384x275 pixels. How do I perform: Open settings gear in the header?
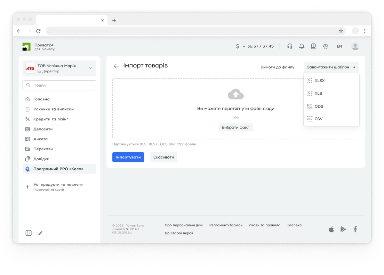[325, 46]
